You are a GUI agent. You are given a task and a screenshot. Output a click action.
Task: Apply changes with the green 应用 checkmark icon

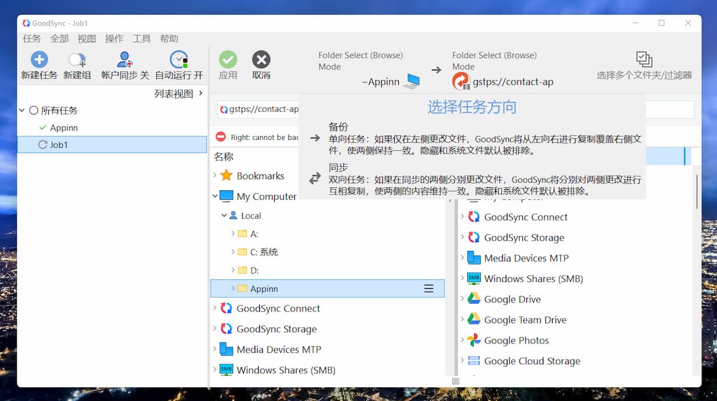[228, 59]
